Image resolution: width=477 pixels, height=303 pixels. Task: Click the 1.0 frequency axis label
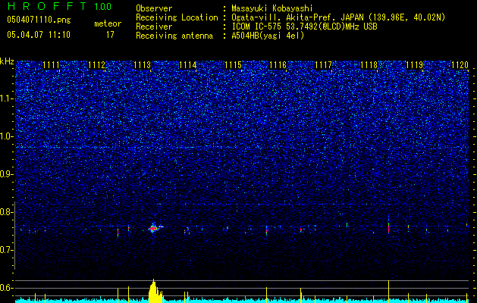click(7, 137)
